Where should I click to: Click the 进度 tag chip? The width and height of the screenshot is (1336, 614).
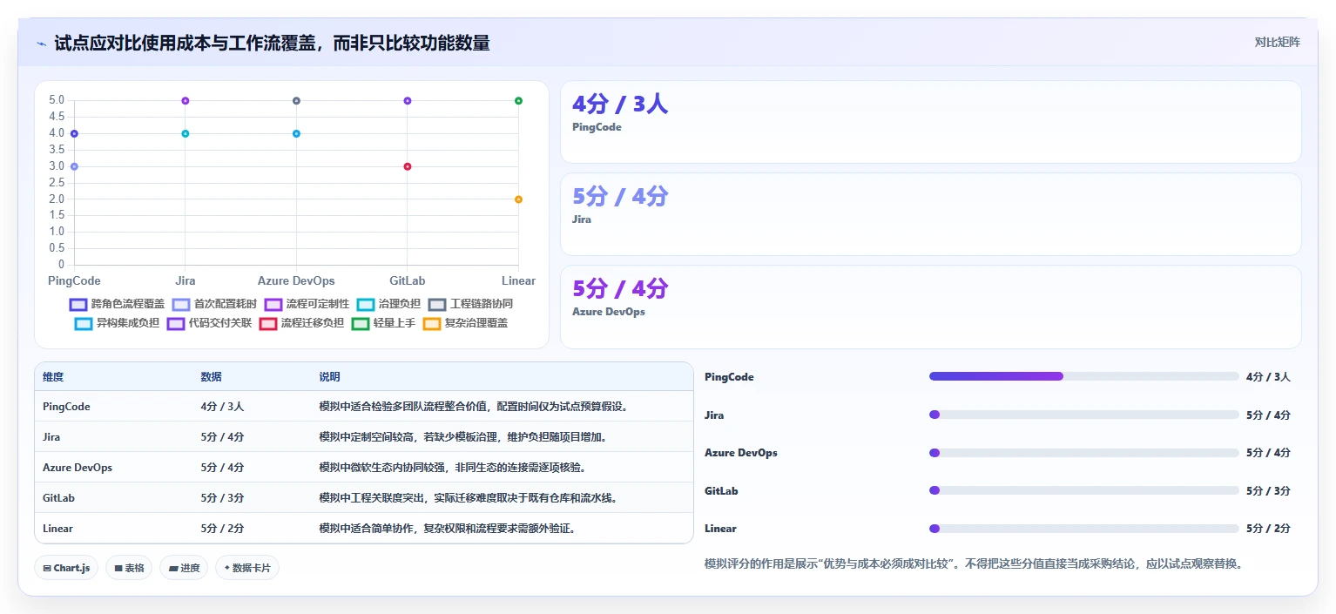pos(184,568)
